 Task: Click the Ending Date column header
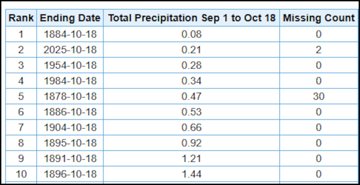point(70,18)
